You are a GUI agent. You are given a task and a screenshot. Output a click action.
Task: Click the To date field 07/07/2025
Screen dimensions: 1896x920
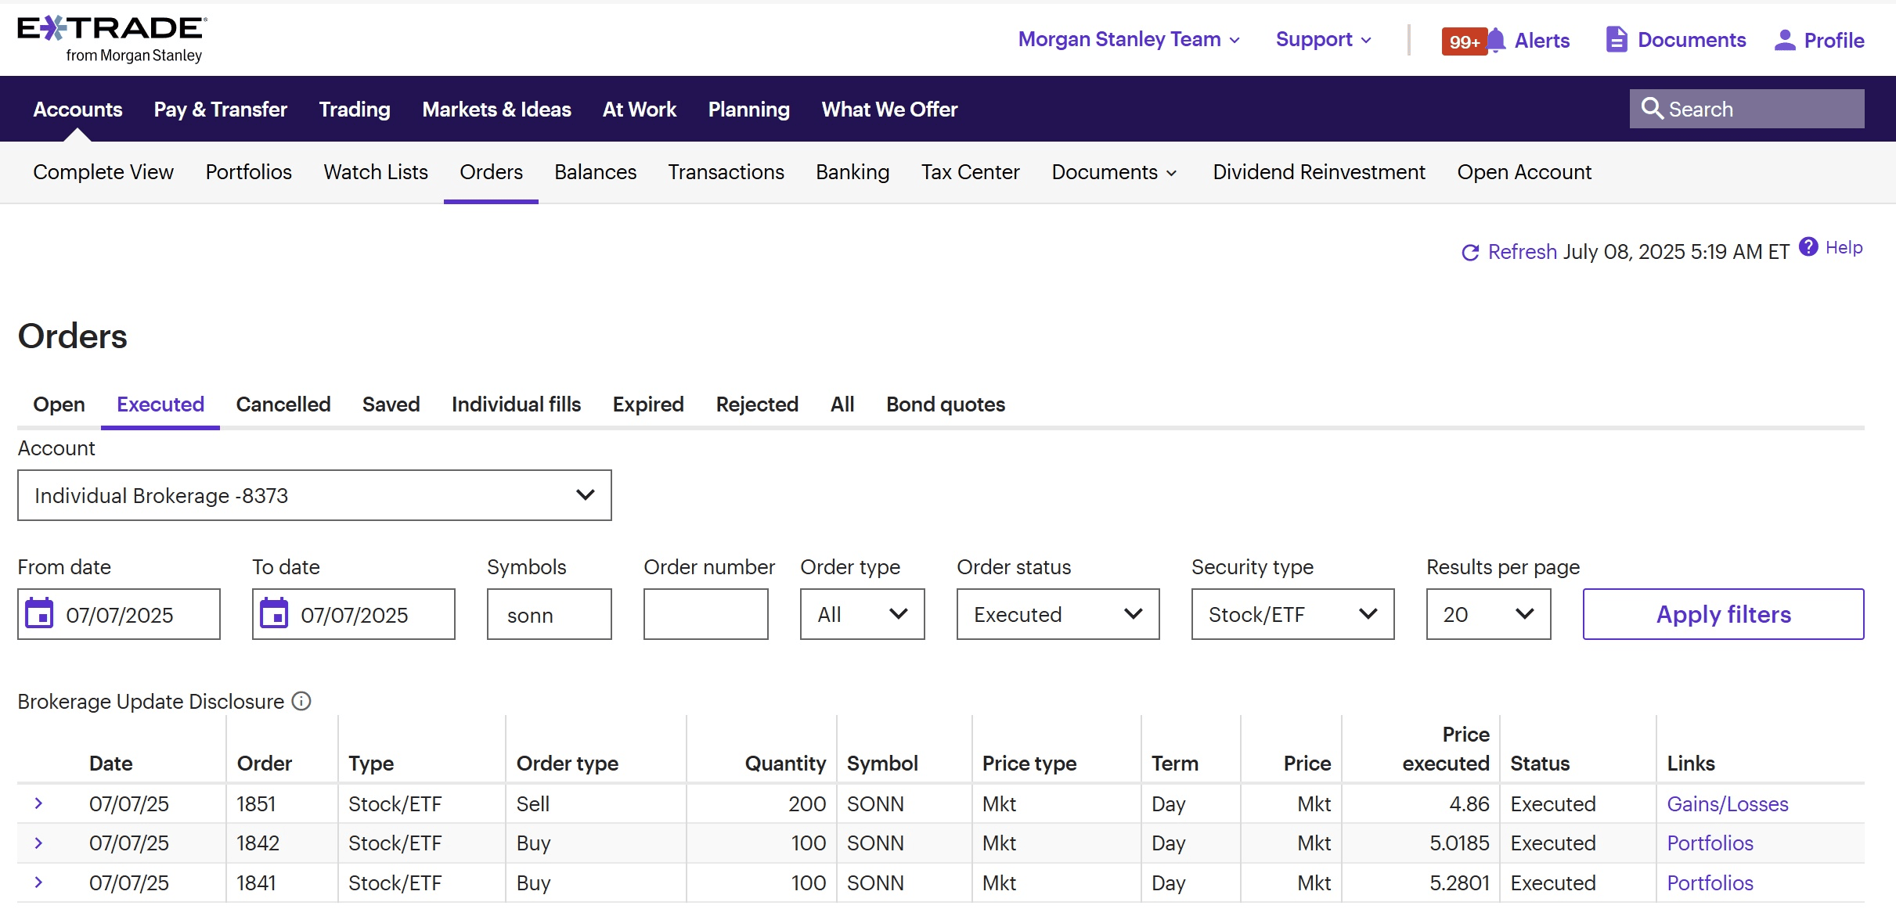(354, 614)
